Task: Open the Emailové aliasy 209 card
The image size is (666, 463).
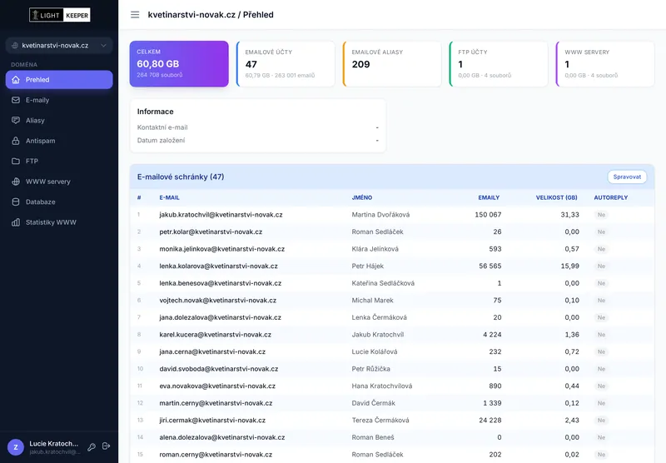Action: click(392, 64)
